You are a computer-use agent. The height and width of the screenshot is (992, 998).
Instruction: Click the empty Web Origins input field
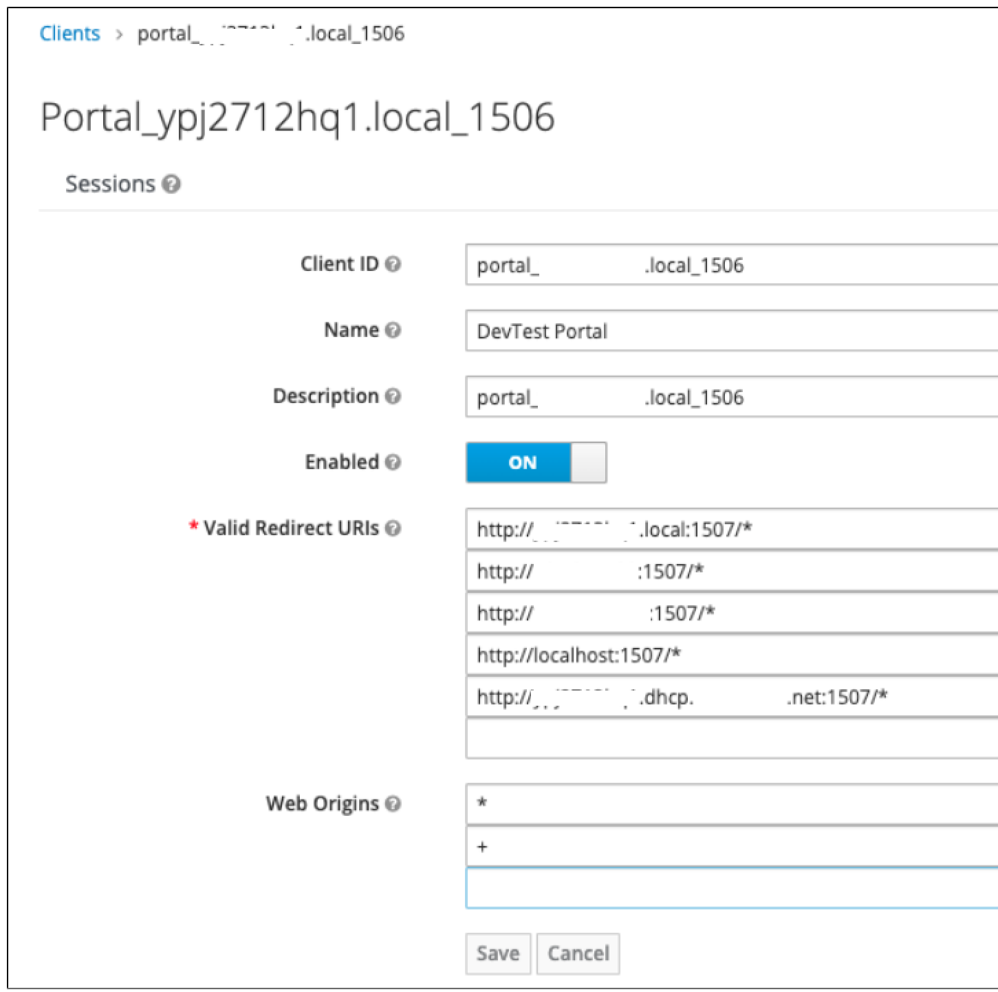pyautogui.click(x=730, y=888)
